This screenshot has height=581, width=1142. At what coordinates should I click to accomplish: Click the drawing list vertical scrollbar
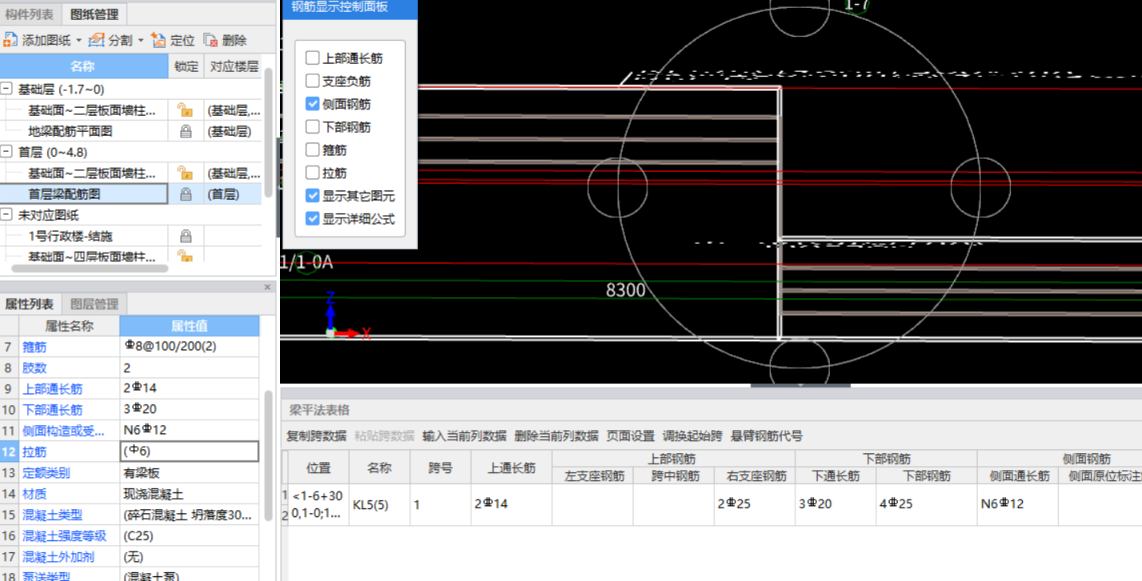(x=269, y=132)
